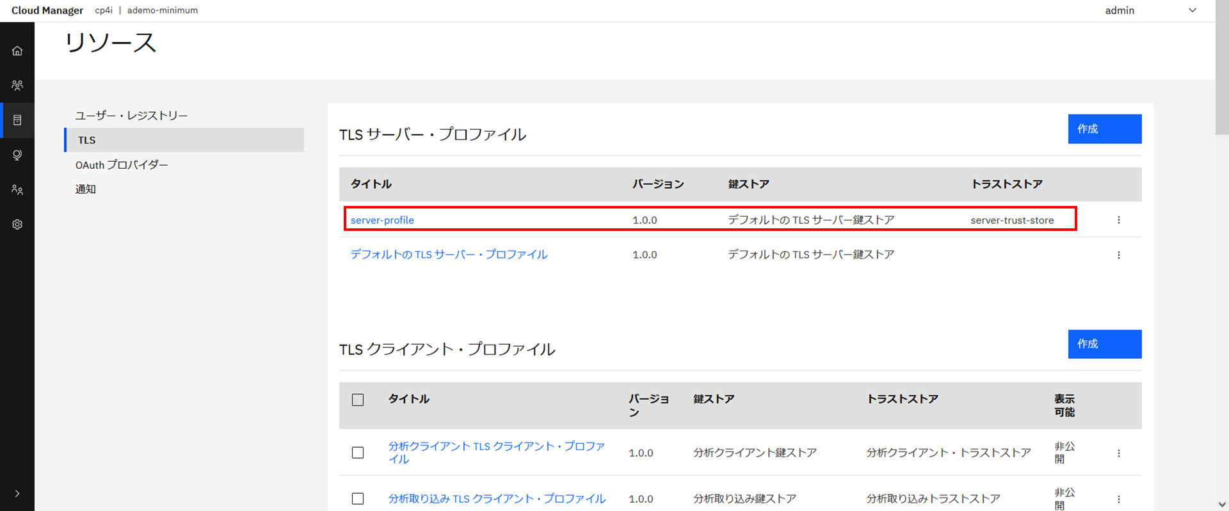Click the 分析取り込みトラストストア cell

(933, 499)
